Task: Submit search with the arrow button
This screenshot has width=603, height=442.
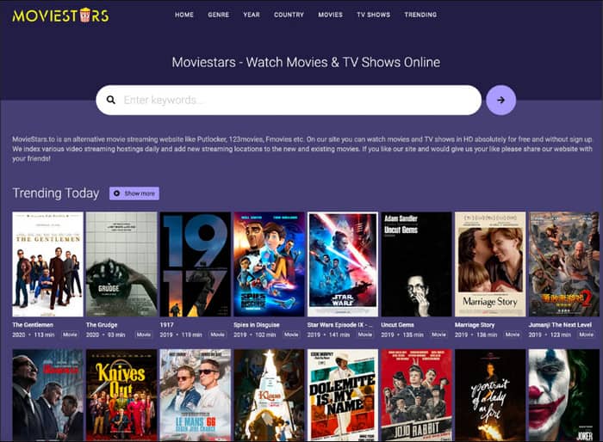Action: coord(500,101)
